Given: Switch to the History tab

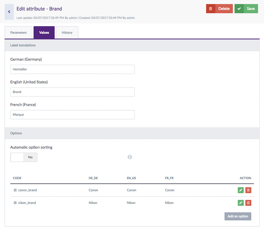Looking at the screenshot, I should [67, 33].
